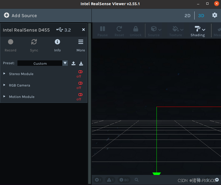Click the left panel vertical scrollbar
Image resolution: width=221 pixels, height=185 pixels.
pyautogui.click(x=90, y=104)
